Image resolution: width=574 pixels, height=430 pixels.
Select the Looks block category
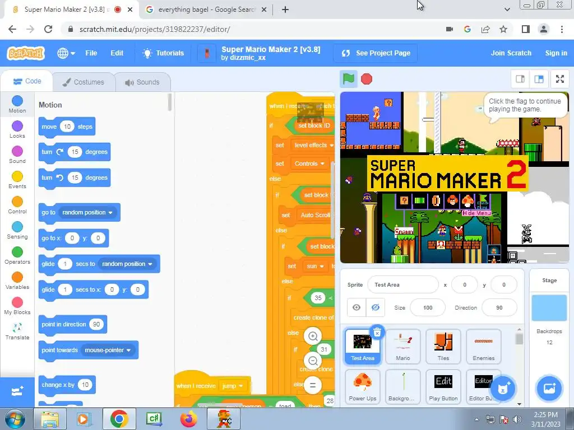point(17,129)
